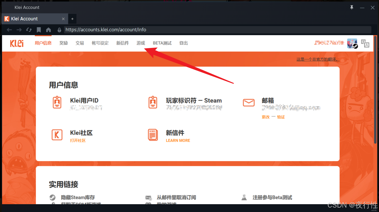This screenshot has width=379, height=212.
Task: Select the 用户信息 nav tab
Action: 43,43
